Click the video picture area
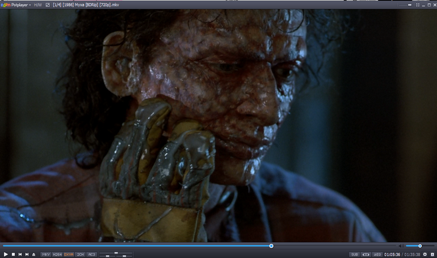Viewport: 437px width, 258px height. pyautogui.click(x=218, y=125)
